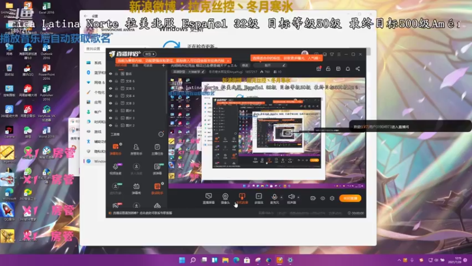Image resolution: width=472 pixels, height=266 pixels.
Task: Click the customer service help link at the bottom
Action: coord(142,213)
